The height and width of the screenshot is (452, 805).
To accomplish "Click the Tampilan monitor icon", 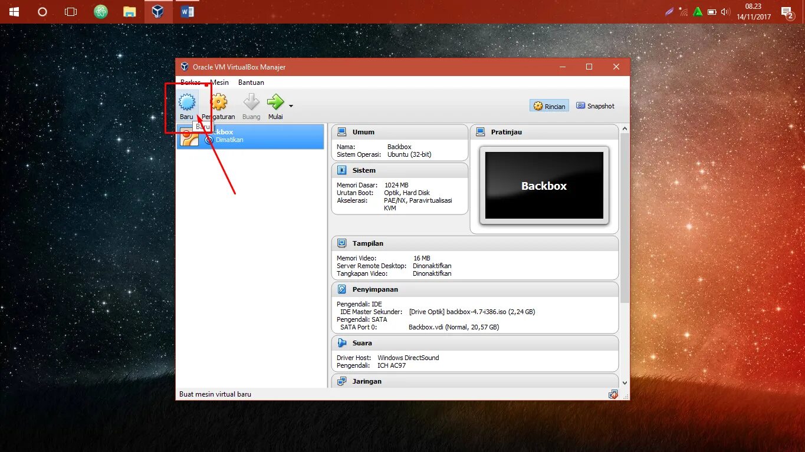I will [x=342, y=243].
